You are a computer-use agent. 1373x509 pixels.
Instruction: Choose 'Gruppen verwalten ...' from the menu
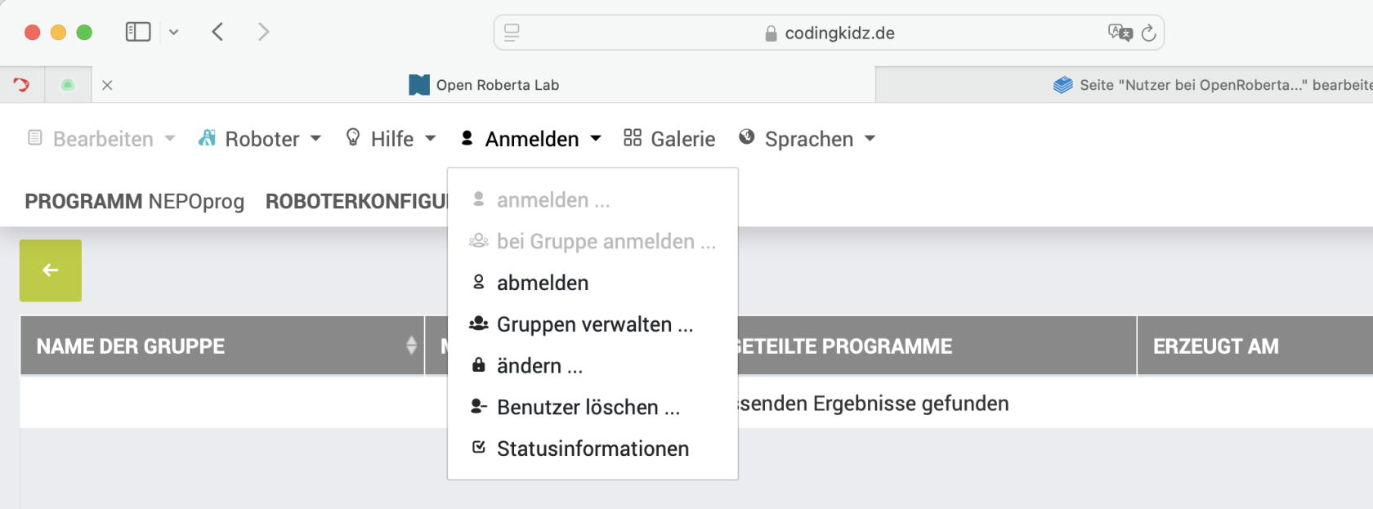593,324
